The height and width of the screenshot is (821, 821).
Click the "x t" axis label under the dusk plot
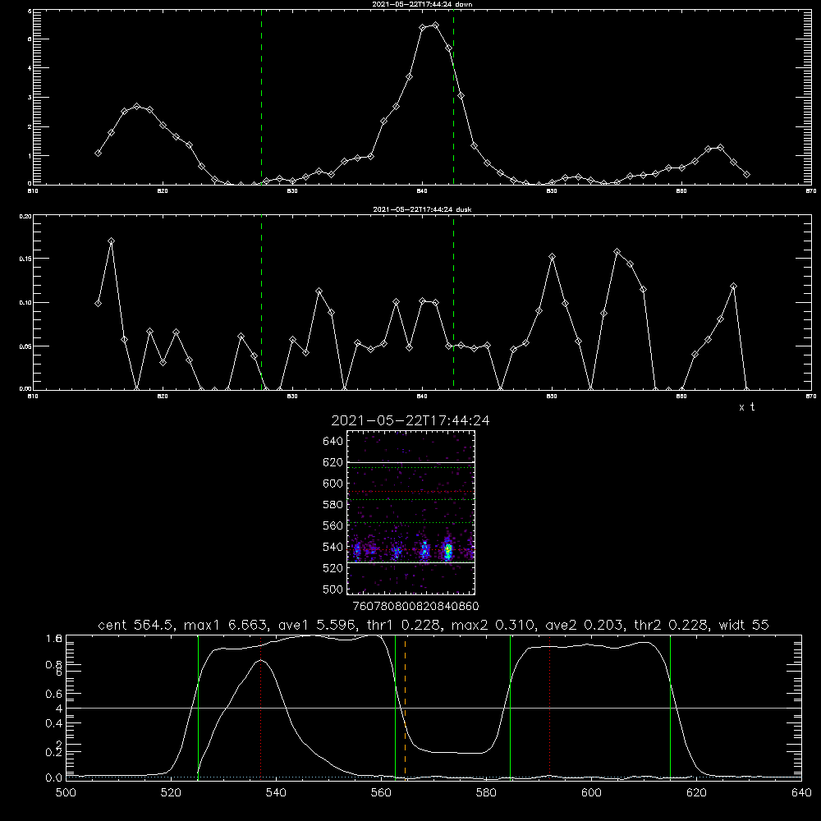[x=746, y=407]
